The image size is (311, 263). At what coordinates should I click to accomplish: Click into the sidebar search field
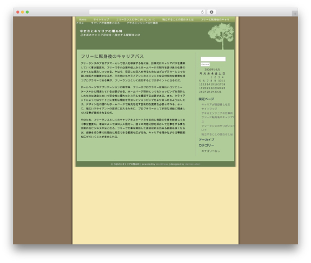click(x=213, y=59)
